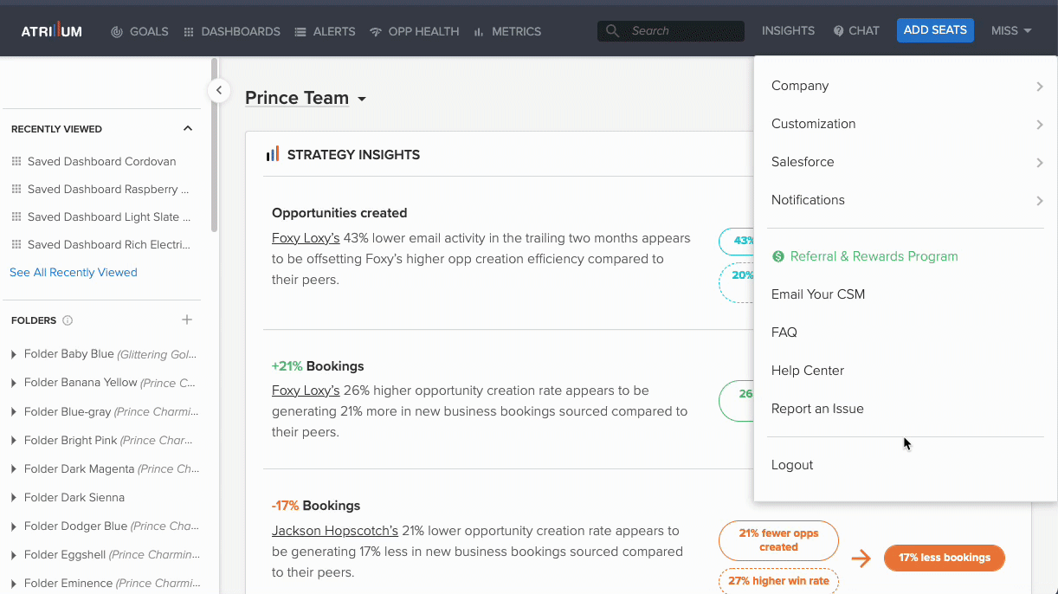Click the OPP HEALTH icon
The image size is (1058, 594).
[x=374, y=31]
